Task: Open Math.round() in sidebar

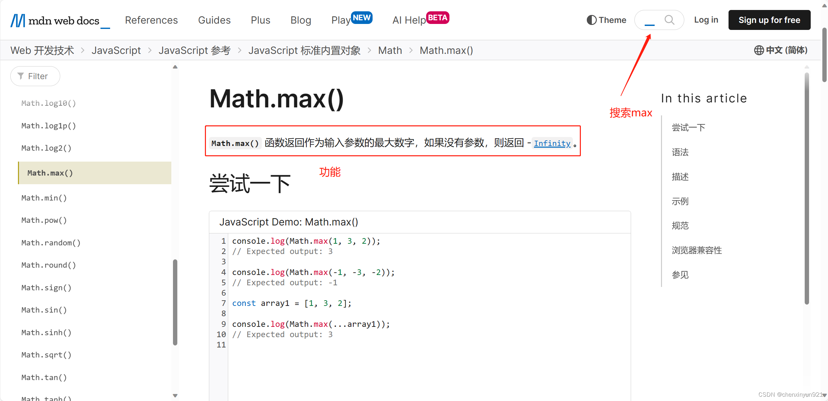Action: pyautogui.click(x=49, y=265)
